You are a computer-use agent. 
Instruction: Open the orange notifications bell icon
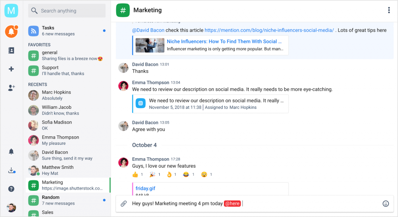(x=11, y=31)
